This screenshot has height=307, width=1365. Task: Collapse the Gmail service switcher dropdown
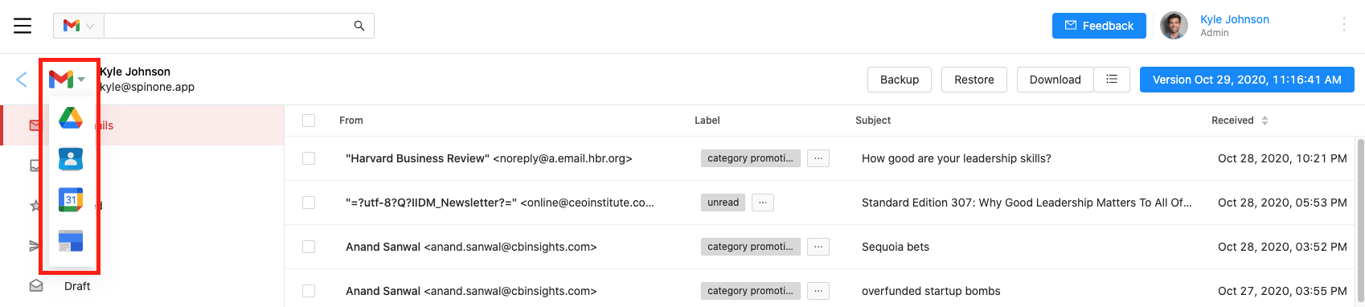coord(68,79)
